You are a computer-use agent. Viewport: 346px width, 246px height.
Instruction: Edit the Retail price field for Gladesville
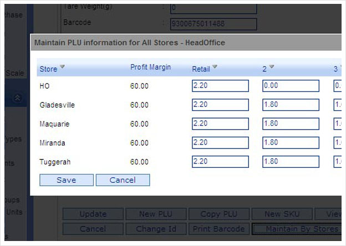coord(220,105)
